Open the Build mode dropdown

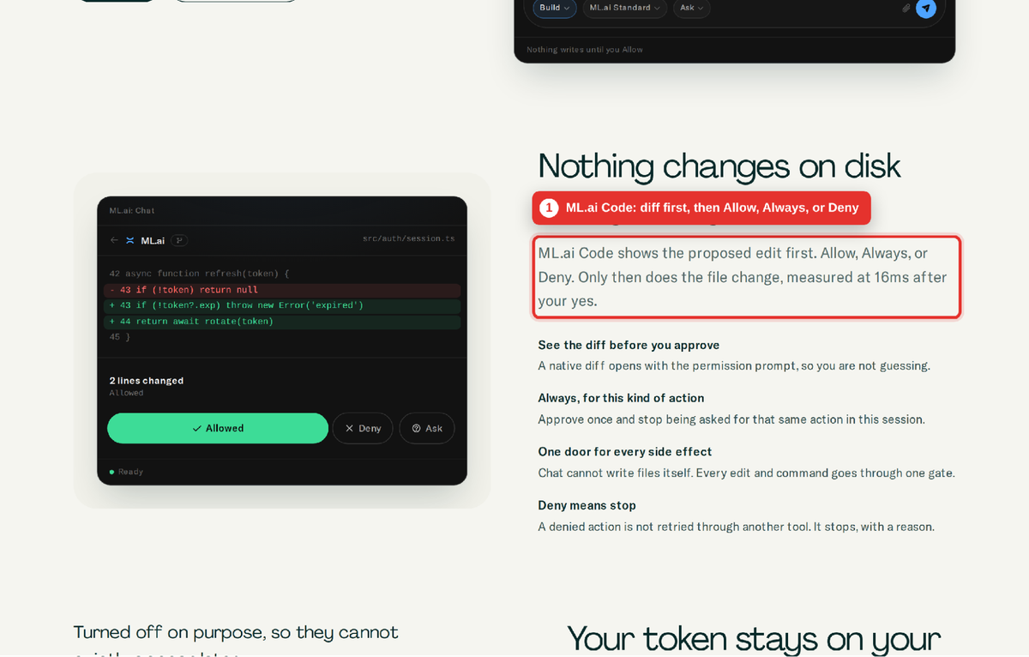pyautogui.click(x=555, y=8)
